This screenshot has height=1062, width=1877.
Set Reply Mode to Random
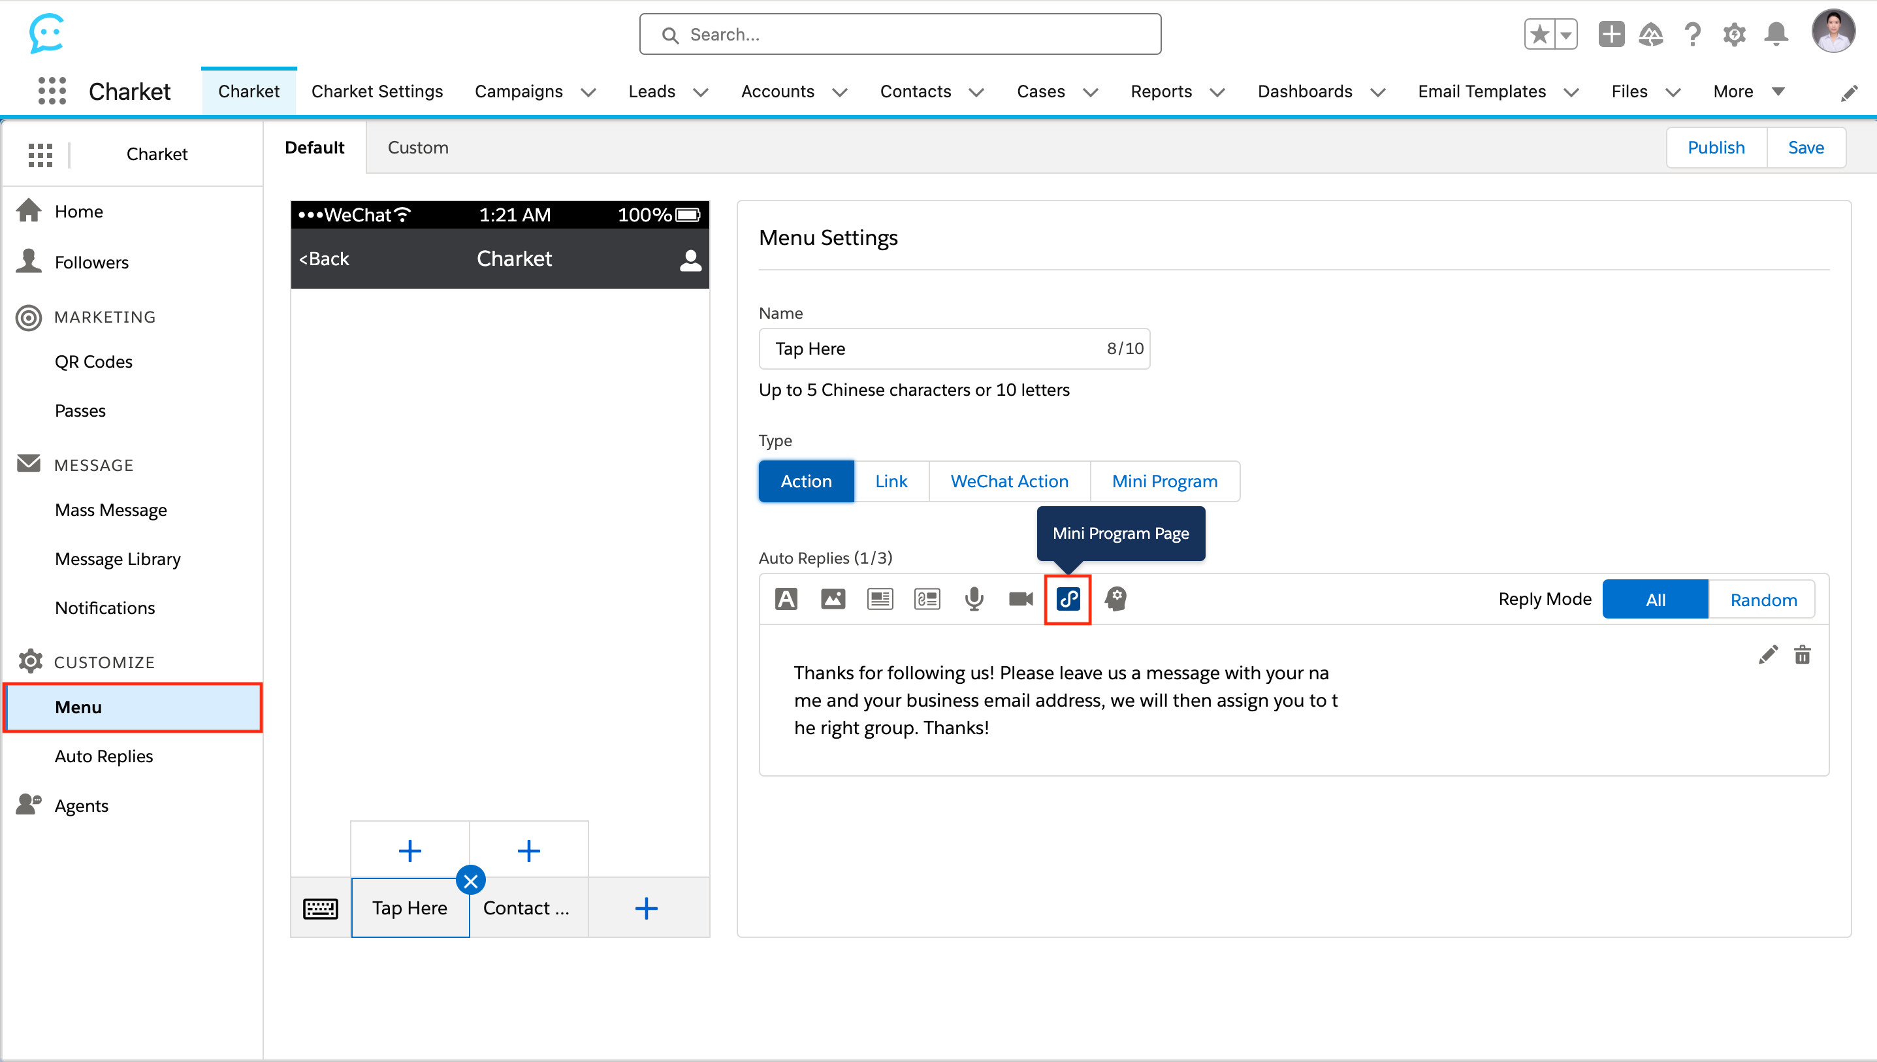click(x=1763, y=600)
